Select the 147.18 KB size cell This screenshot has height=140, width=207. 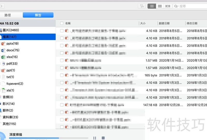tap(150, 105)
